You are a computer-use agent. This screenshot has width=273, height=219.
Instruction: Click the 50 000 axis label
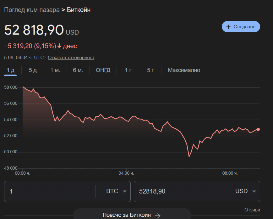click(11, 152)
